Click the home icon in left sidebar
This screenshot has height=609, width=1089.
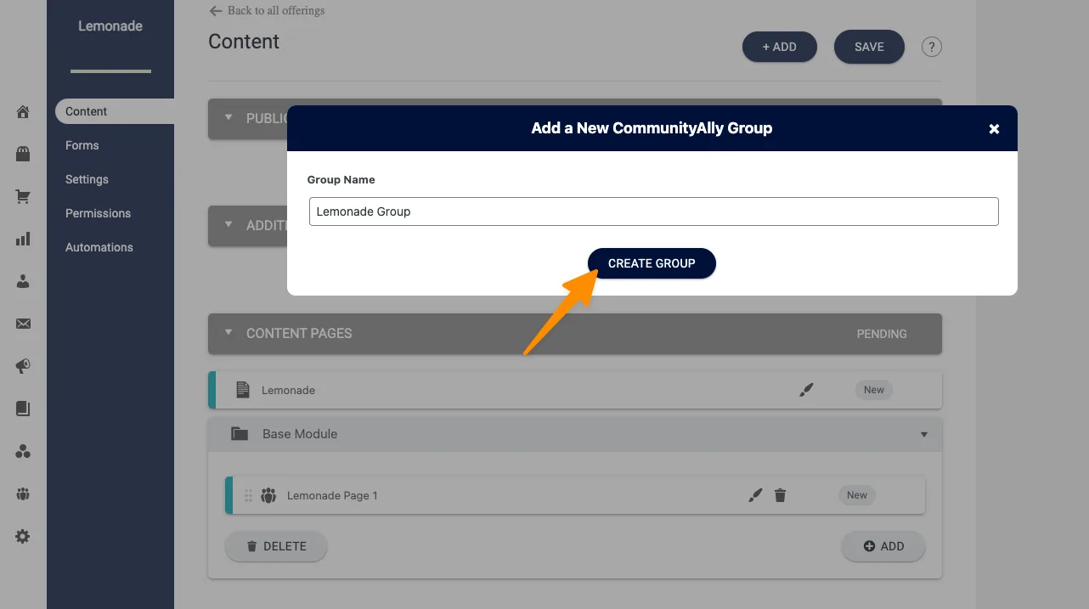[x=23, y=111]
